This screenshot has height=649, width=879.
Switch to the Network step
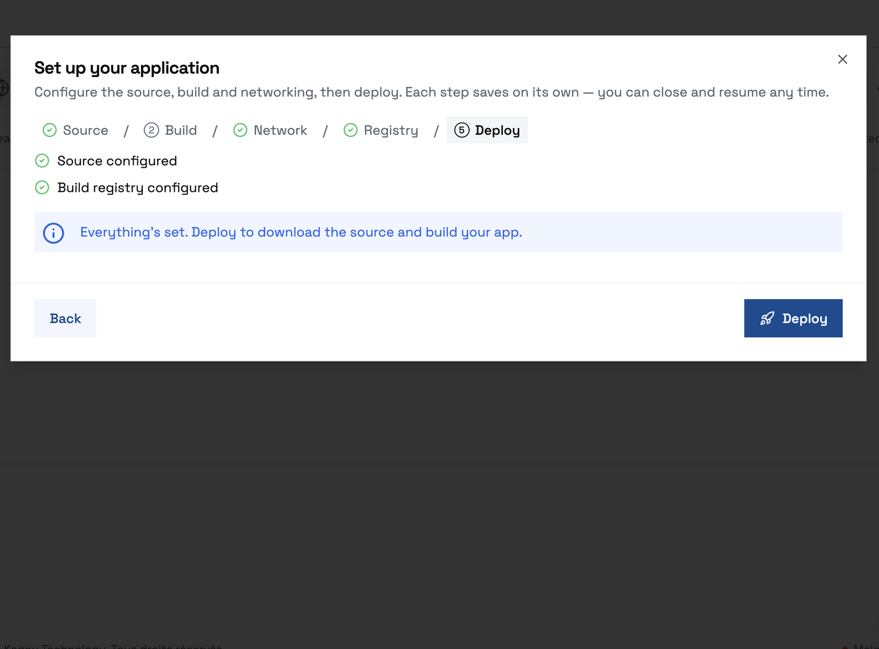[270, 130]
